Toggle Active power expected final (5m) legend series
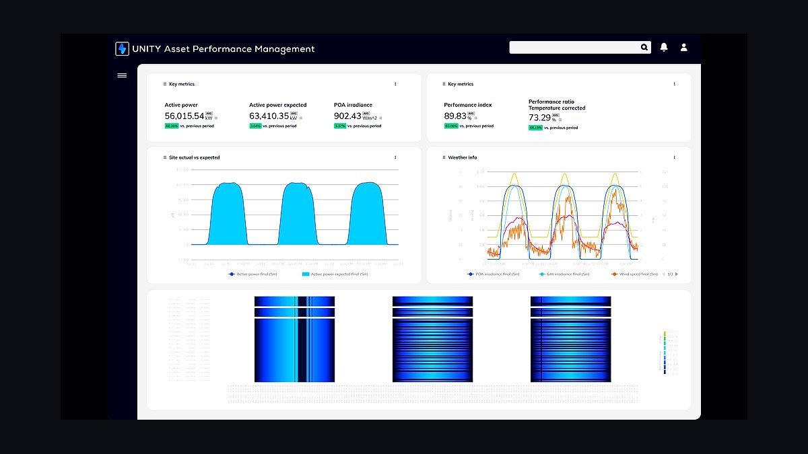 click(x=335, y=274)
